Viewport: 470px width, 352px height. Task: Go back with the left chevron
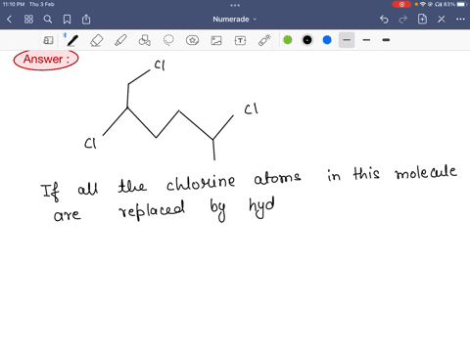point(9,20)
